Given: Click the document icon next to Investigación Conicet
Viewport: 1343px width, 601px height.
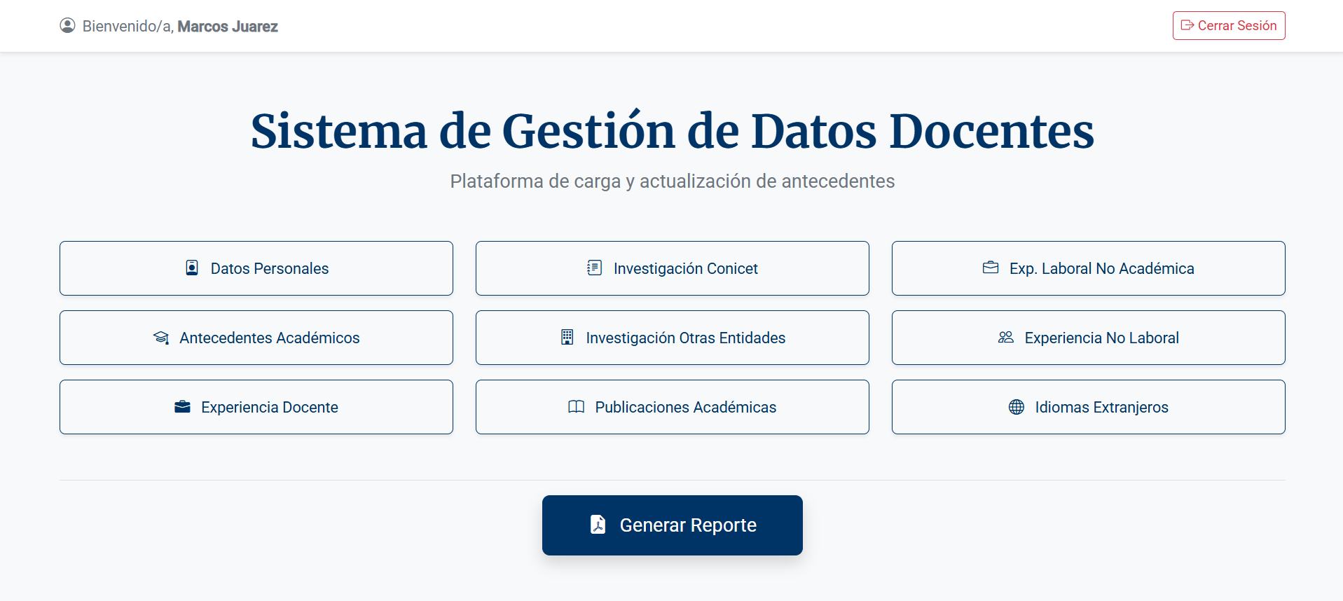Looking at the screenshot, I should pyautogui.click(x=594, y=268).
